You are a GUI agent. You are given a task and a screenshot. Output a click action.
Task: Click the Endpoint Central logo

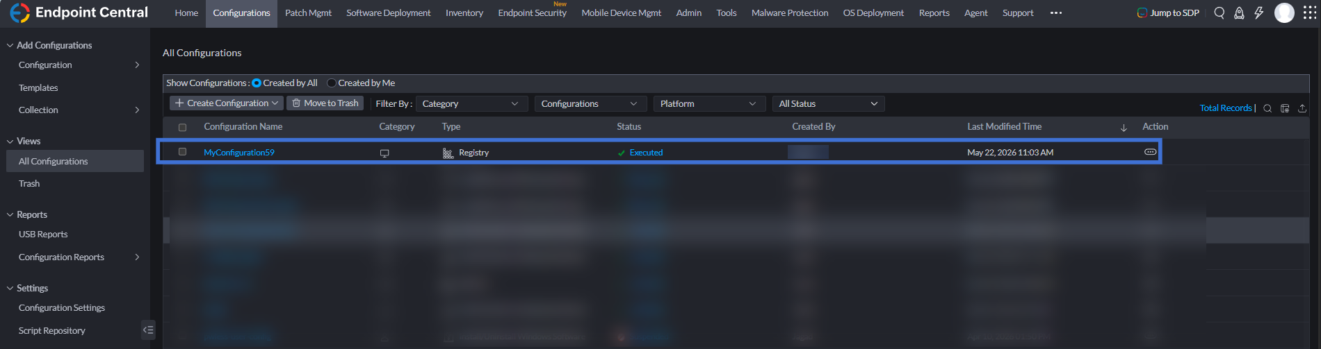point(79,12)
